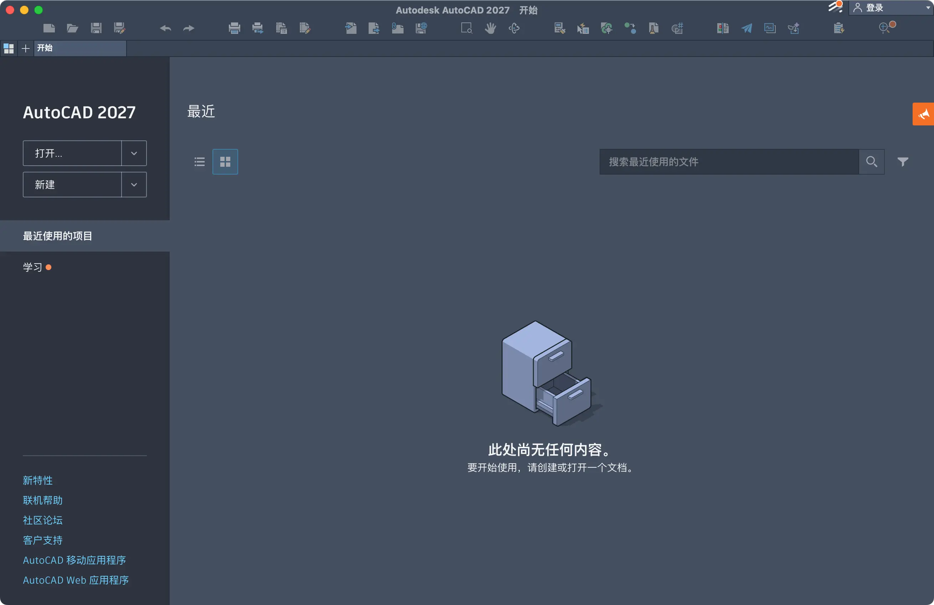Viewport: 934px width, 605px height.
Task: Open the 联机帮助 link
Action: tap(42, 500)
